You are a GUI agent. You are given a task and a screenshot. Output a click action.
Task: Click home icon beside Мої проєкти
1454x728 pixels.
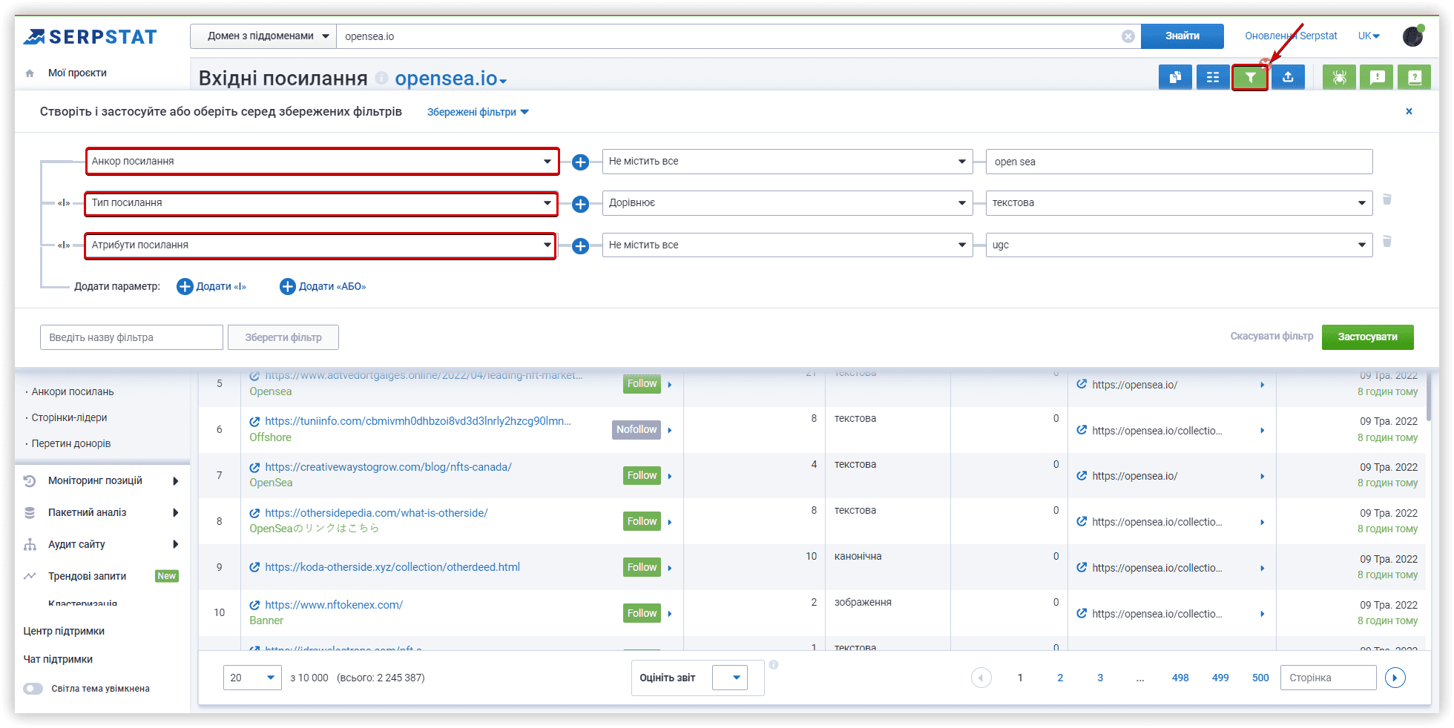30,73
